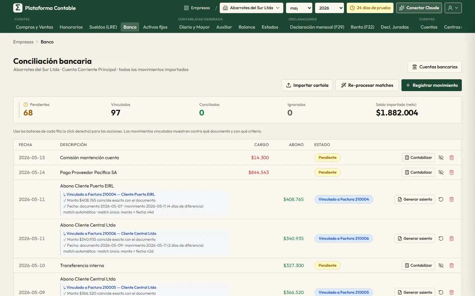This screenshot has height=296, width=475.
Task: Open the year dropdown showing 2026
Action: [330, 8]
